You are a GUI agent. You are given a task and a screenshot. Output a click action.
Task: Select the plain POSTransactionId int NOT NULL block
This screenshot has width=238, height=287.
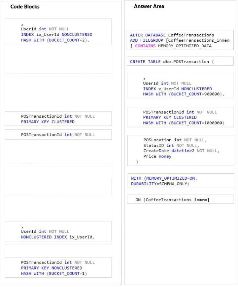tap(58, 135)
